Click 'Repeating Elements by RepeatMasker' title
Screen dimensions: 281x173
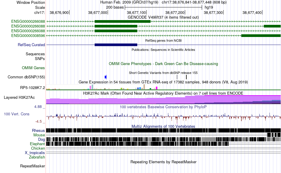(x=163, y=162)
